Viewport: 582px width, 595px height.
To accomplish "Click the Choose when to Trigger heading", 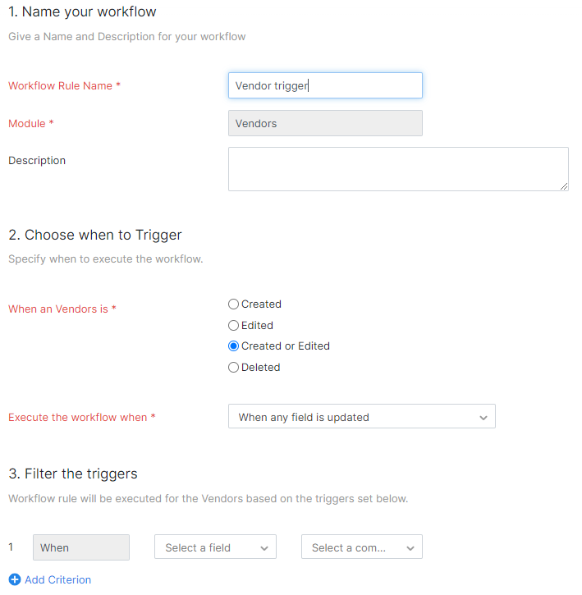I will pyautogui.click(x=94, y=235).
